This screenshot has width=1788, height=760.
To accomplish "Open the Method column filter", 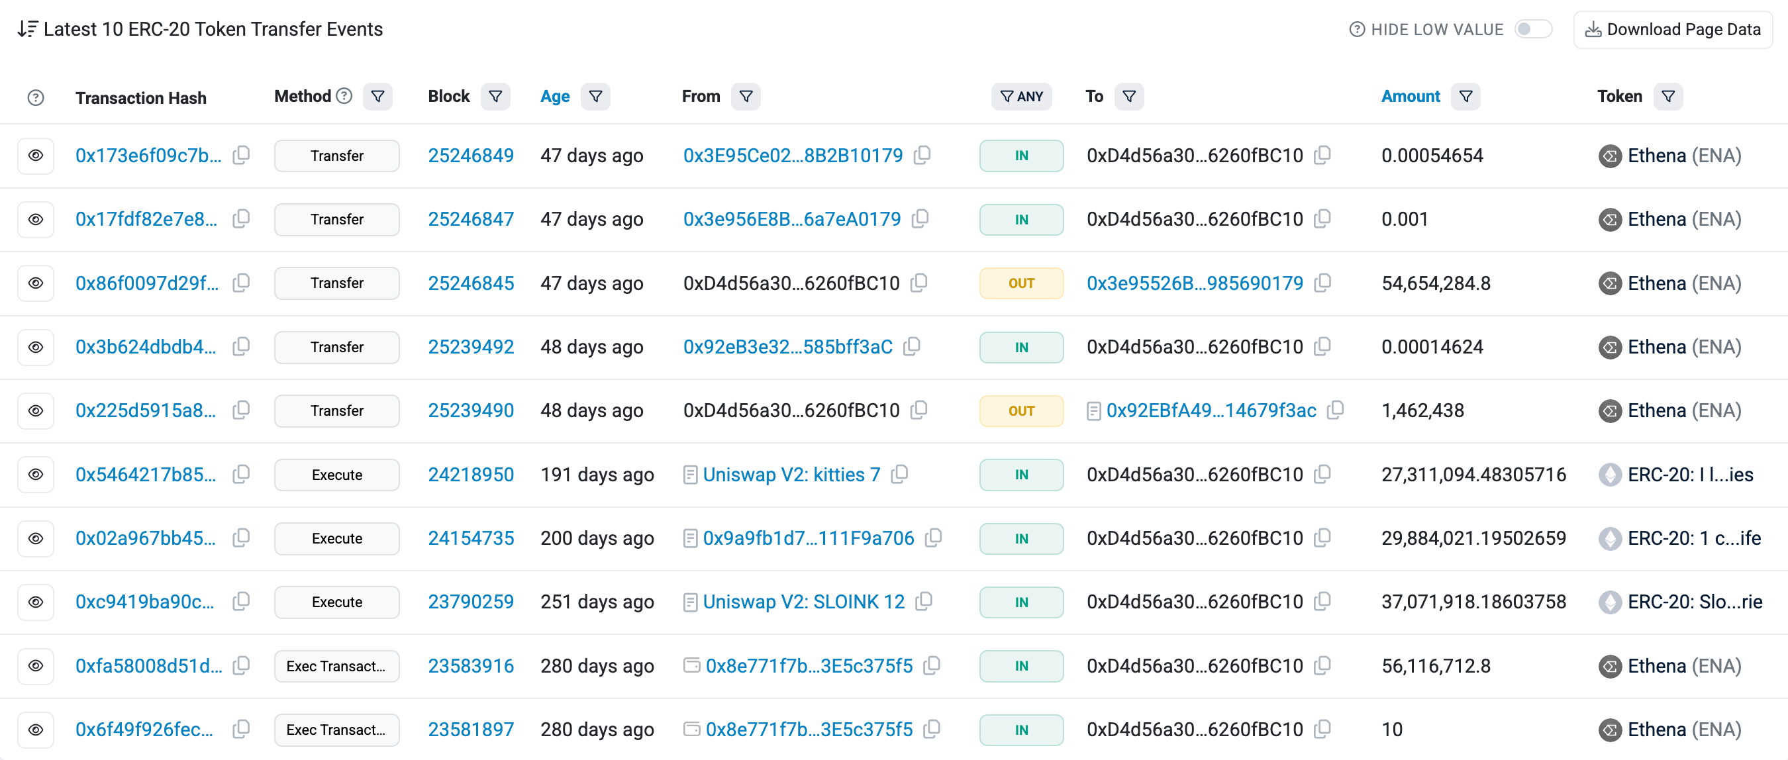I will (377, 97).
